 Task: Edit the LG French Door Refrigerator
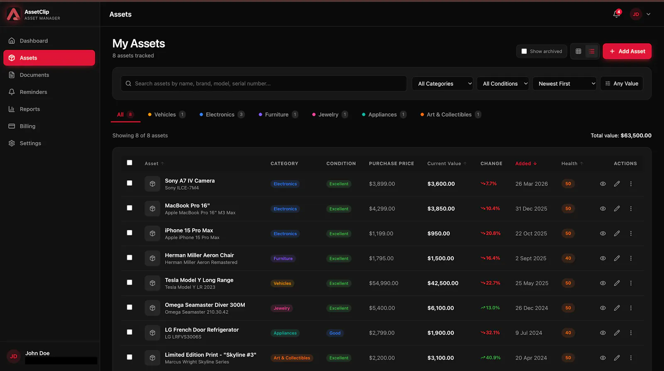tap(617, 333)
